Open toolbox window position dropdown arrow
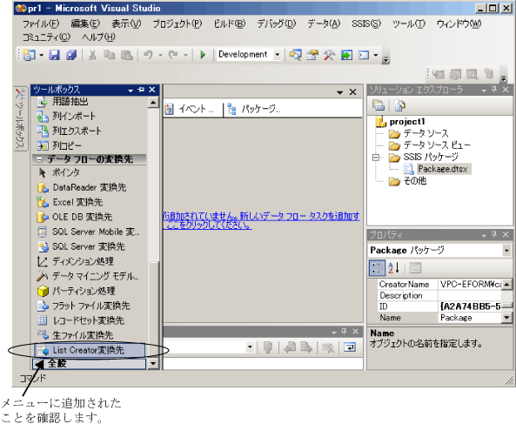The image size is (516, 424). [x=131, y=91]
